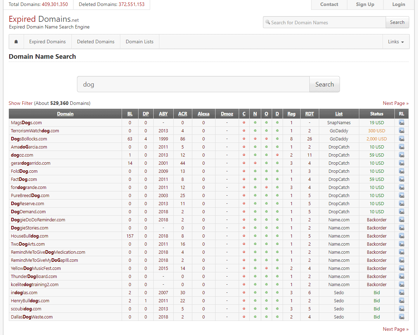The image size is (418, 335).
Task: Click the top Search for Domain Names field
Action: click(324, 22)
